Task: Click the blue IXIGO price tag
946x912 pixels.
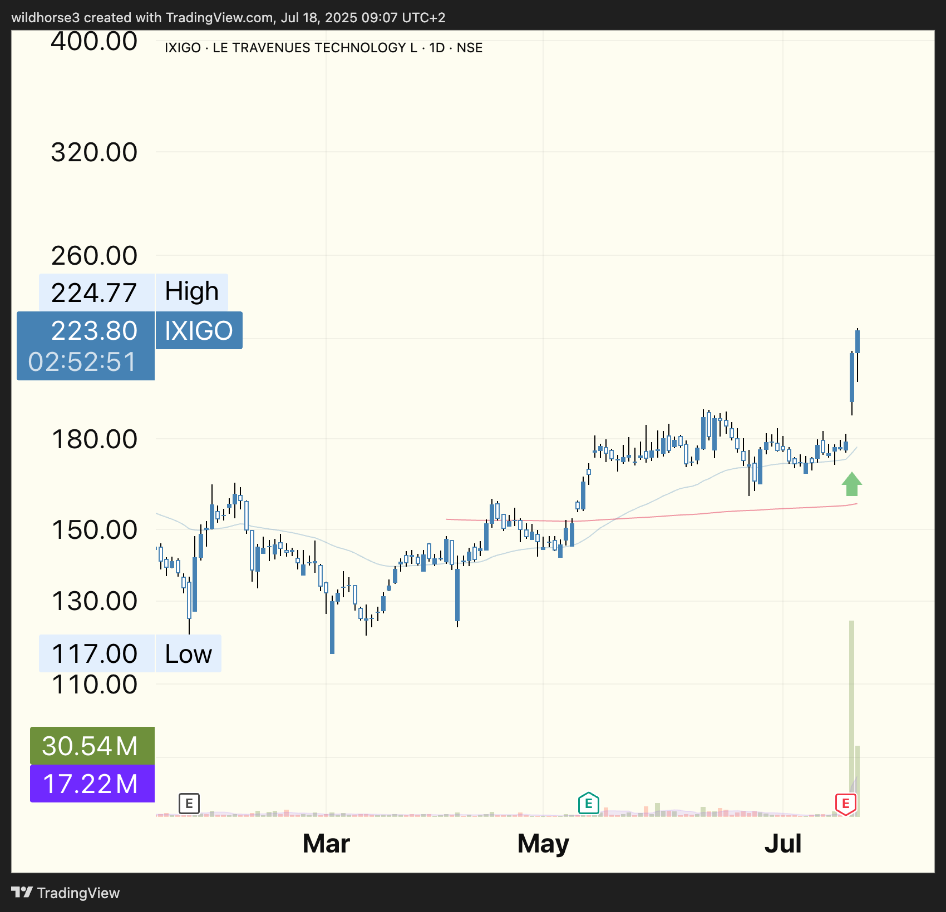Action: coord(199,330)
